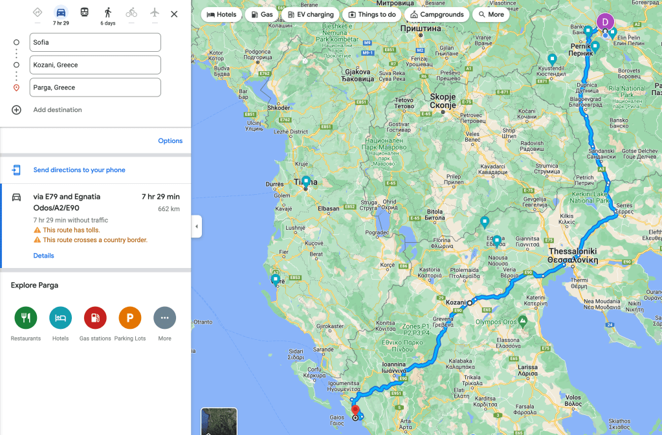The height and width of the screenshot is (435, 662).
Task: Collapse the side panel arrow
Action: (196, 227)
